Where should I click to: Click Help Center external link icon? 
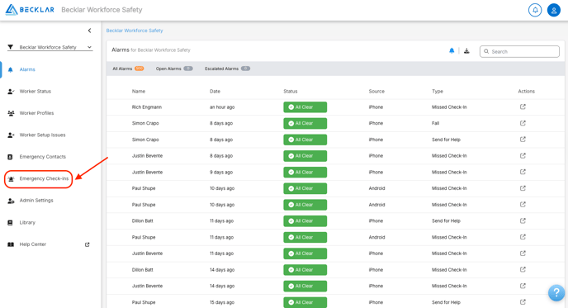click(x=88, y=244)
